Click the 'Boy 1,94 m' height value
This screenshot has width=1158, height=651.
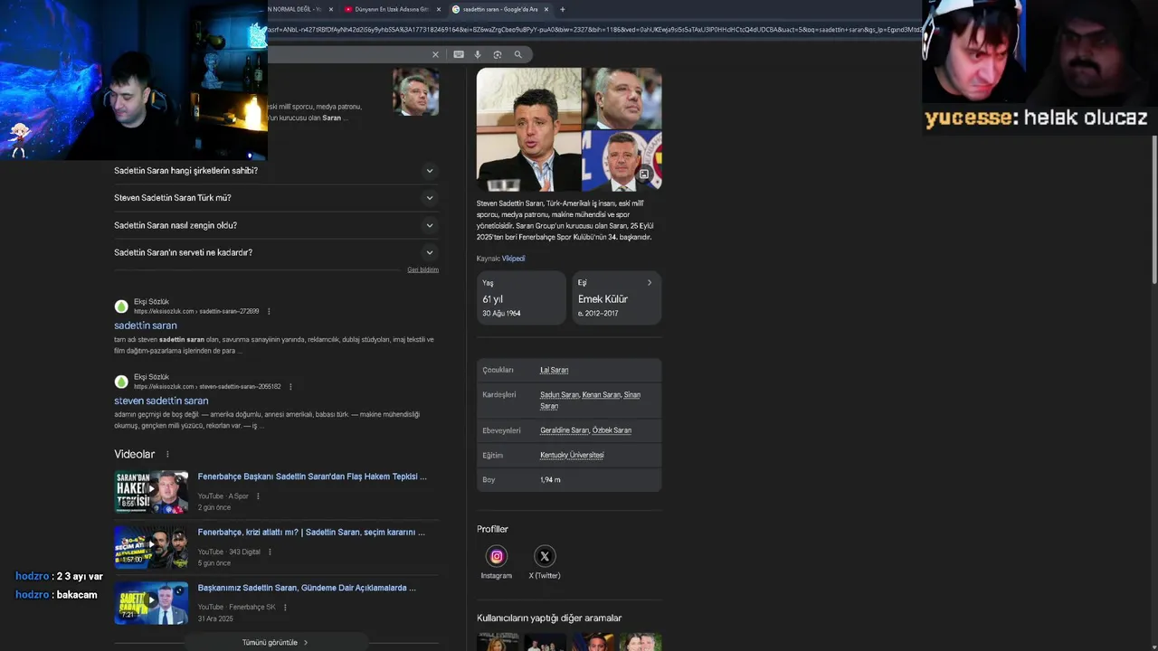(550, 479)
